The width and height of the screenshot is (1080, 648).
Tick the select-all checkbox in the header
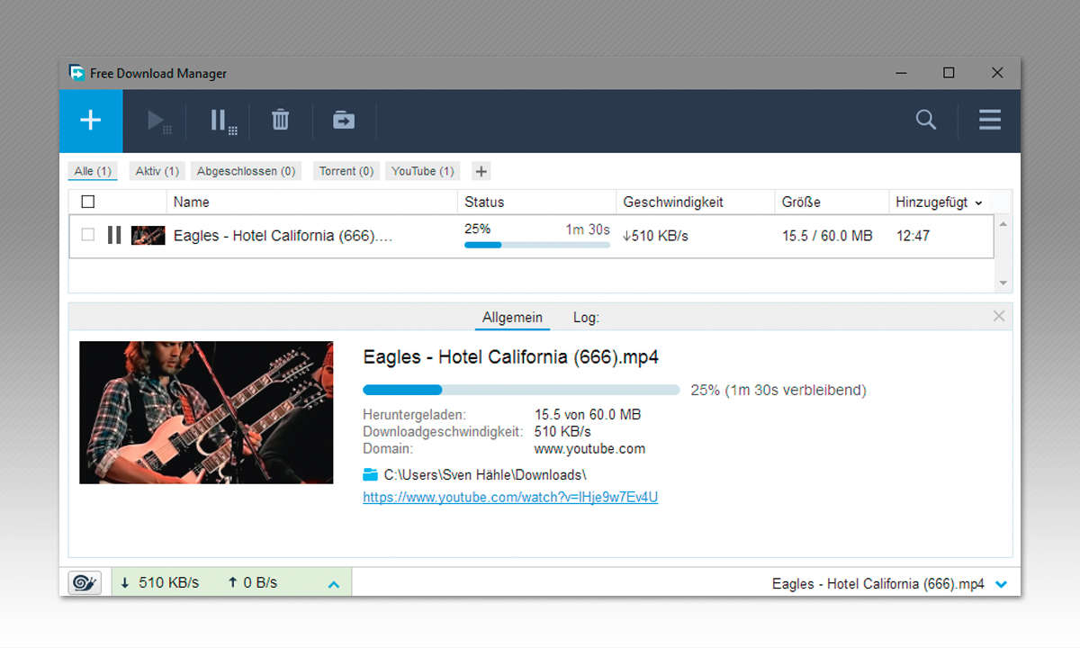pyautogui.click(x=88, y=202)
